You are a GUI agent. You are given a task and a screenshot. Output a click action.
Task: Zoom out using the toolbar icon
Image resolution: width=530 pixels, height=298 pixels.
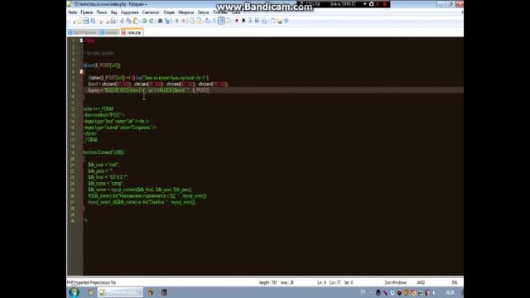[x=184, y=21]
